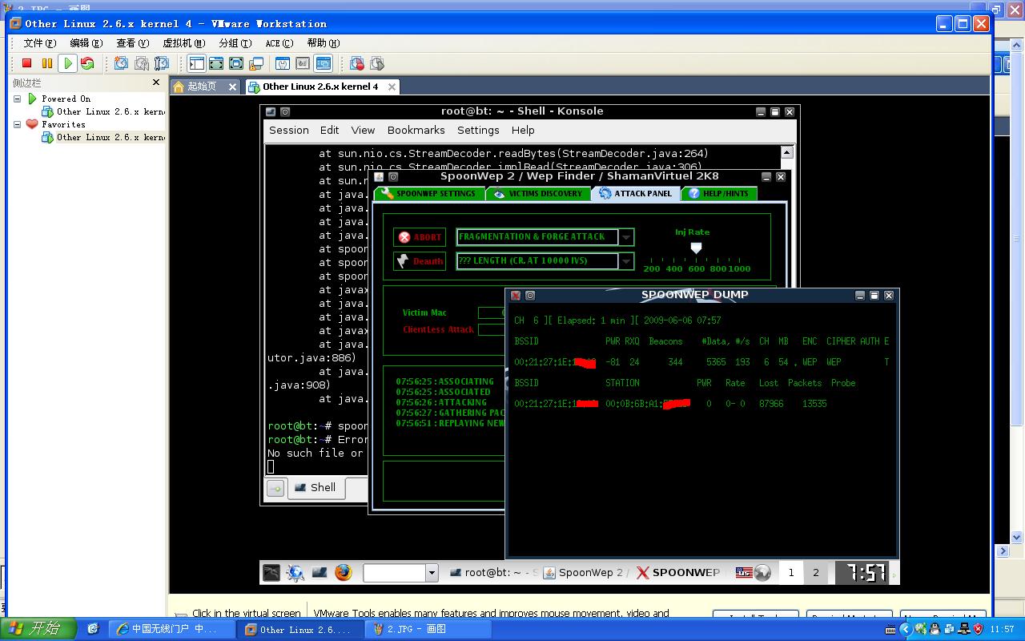Close the Other Linux 2.6.x kernel tab
The height and width of the screenshot is (641, 1025).
[x=392, y=87]
